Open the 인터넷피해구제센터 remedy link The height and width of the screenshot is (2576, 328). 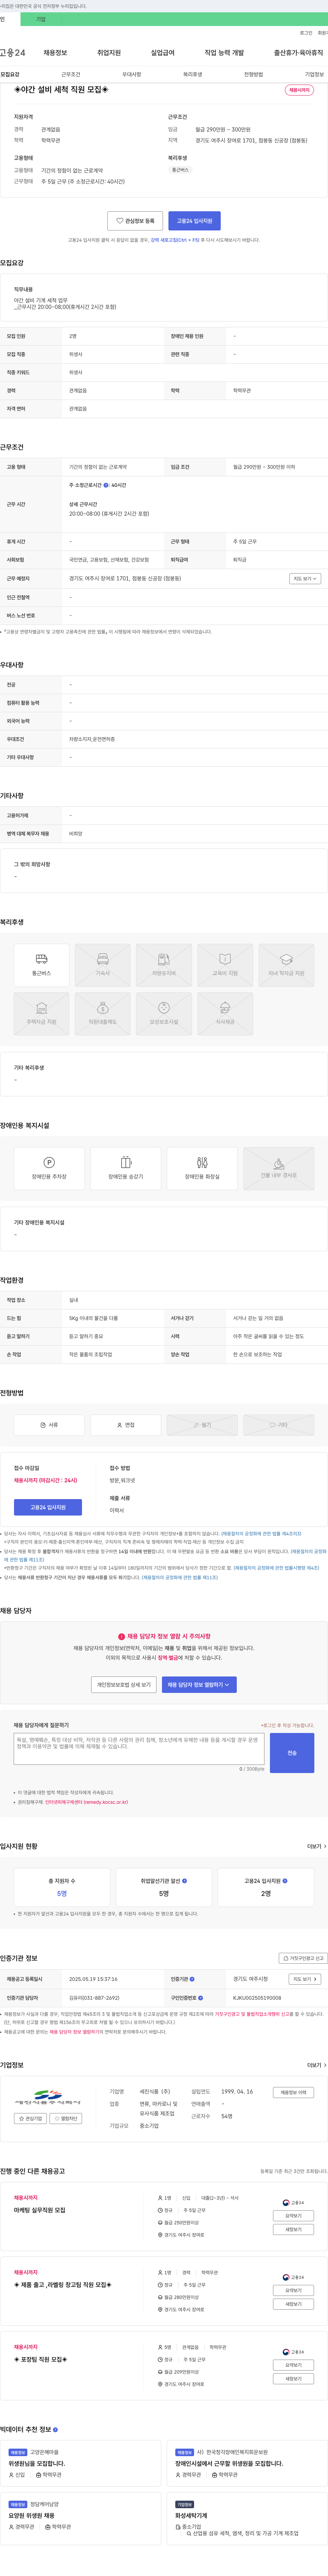[x=87, y=1802]
